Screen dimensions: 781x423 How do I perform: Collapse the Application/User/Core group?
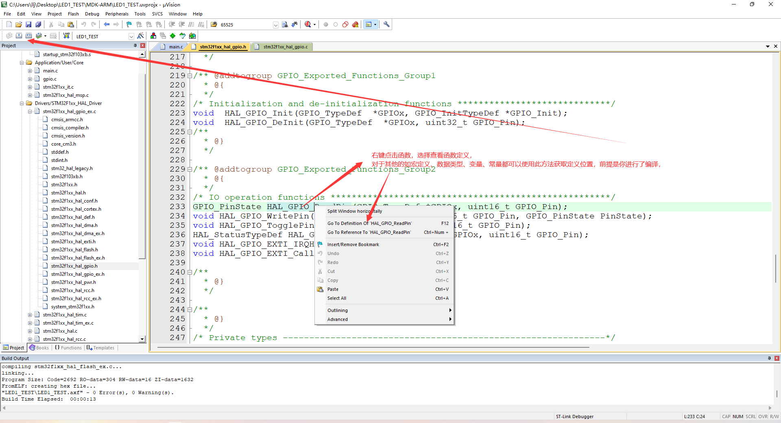pos(22,63)
